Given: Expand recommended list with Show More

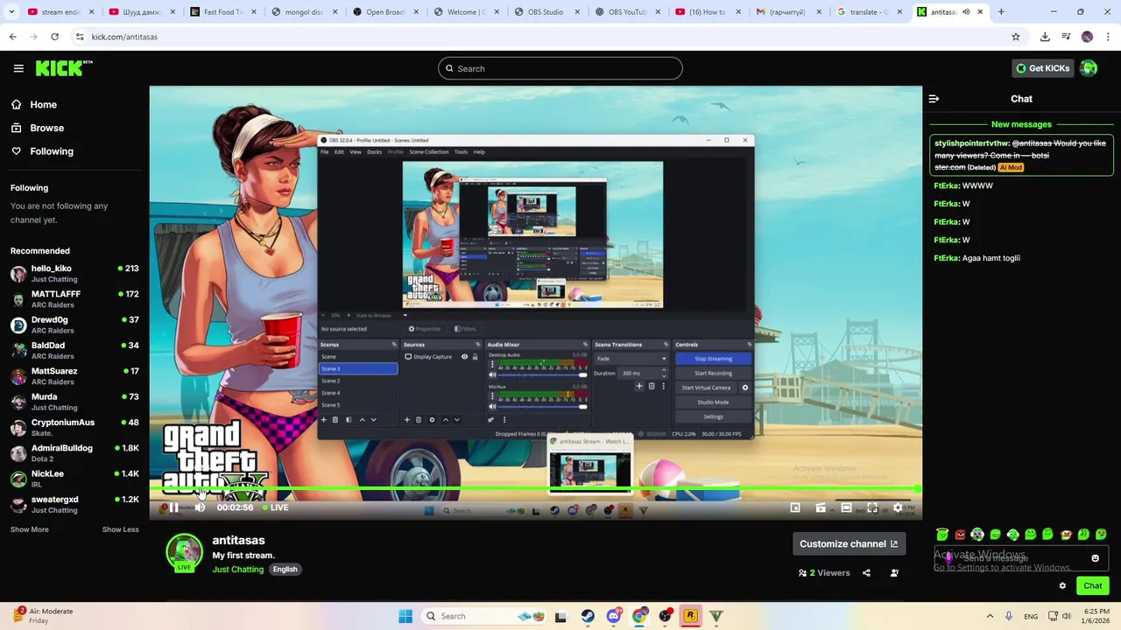Looking at the screenshot, I should coord(30,529).
